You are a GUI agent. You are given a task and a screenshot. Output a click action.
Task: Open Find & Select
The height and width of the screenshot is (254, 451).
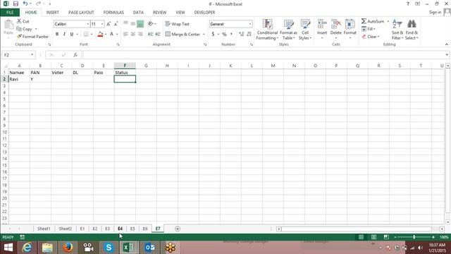(x=412, y=30)
